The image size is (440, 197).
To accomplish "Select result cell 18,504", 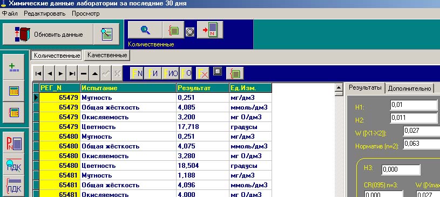I will tap(202, 166).
